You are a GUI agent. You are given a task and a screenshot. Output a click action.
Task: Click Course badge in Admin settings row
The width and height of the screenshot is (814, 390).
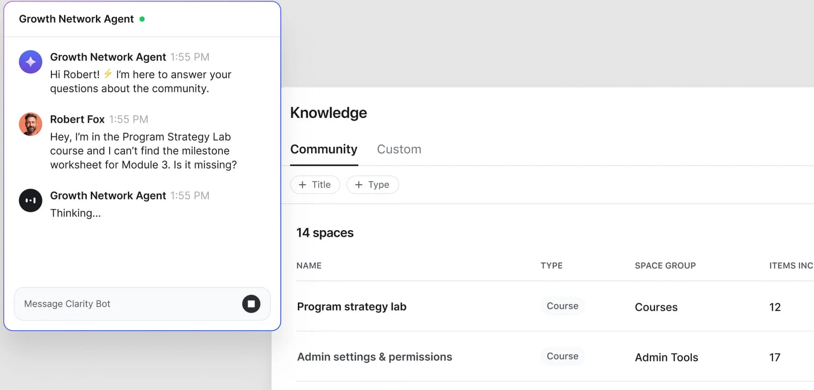pos(562,356)
